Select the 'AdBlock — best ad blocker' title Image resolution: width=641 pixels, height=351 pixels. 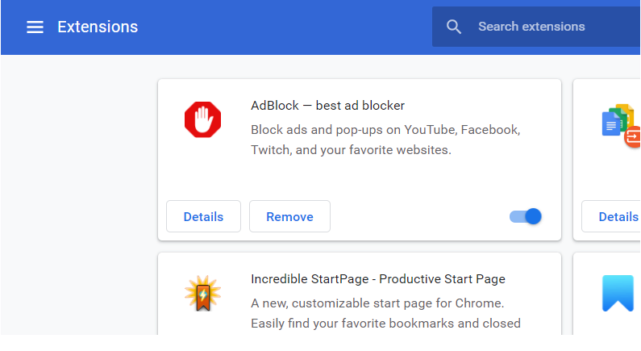(328, 106)
